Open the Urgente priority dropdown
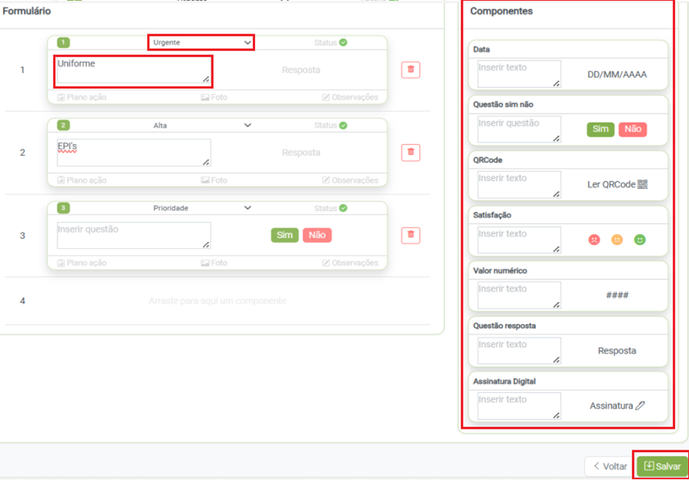This screenshot has height=480, width=689. pos(201,43)
